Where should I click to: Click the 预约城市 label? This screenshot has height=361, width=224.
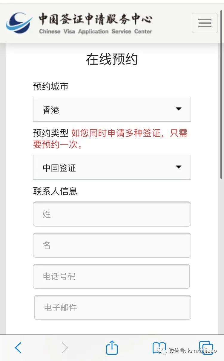pos(51,87)
